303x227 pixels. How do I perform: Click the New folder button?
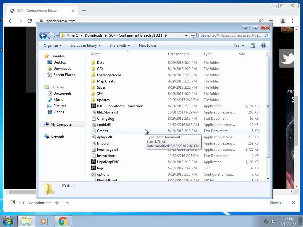coord(148,46)
